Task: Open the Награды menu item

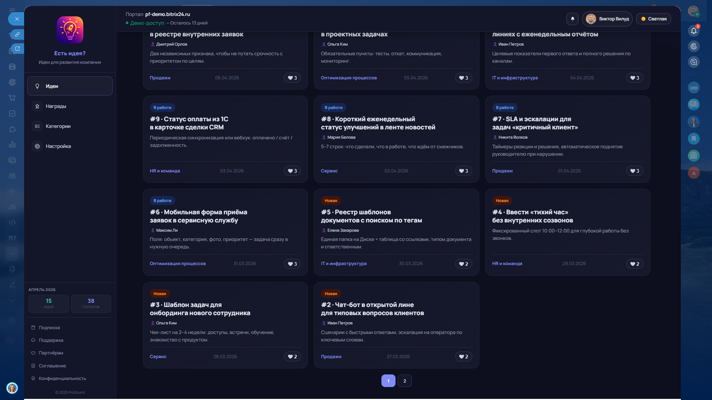Action: (x=56, y=106)
